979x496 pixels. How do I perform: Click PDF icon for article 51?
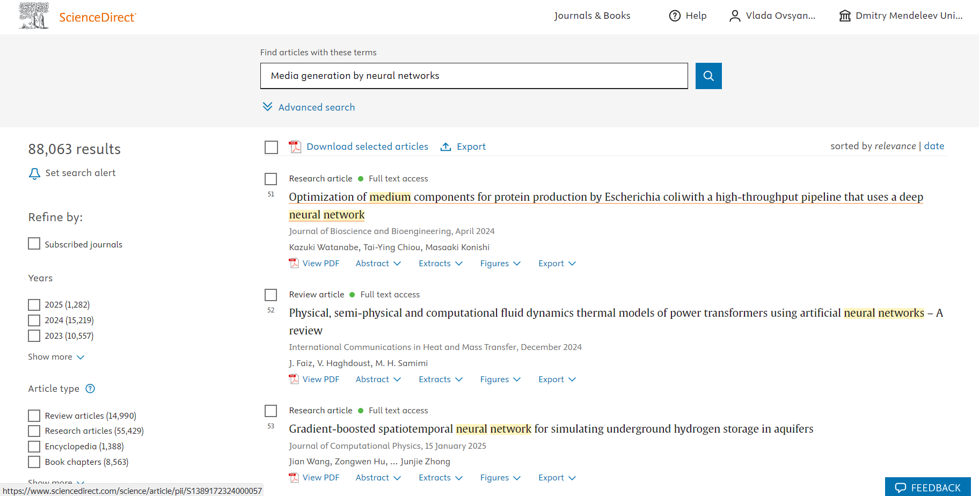click(294, 263)
